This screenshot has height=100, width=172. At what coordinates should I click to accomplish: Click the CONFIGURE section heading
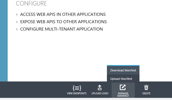coord(31,3)
